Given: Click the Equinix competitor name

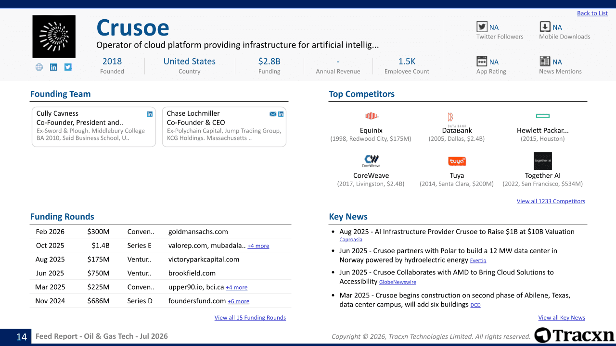Looking at the screenshot, I should coord(371,130).
